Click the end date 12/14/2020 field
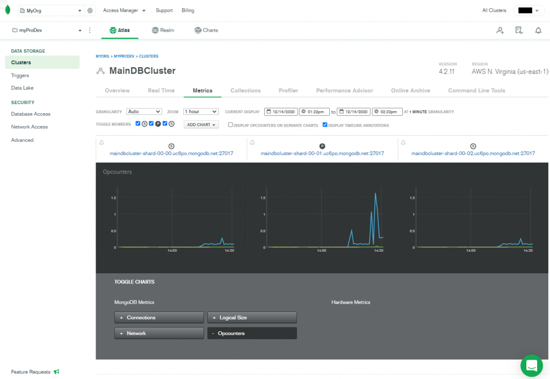The width and height of the screenshot is (550, 379). pyautogui.click(x=353, y=112)
